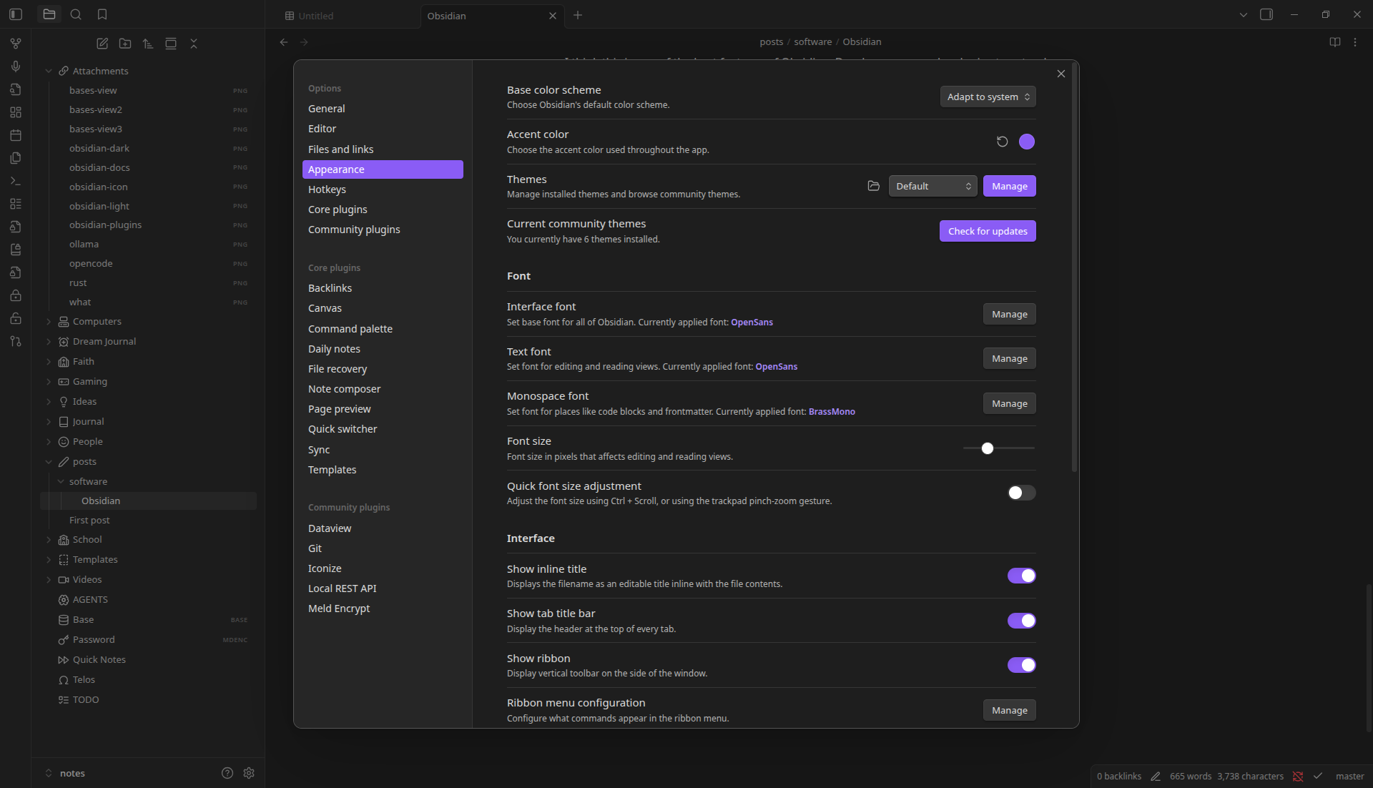Image resolution: width=1373 pixels, height=788 pixels.
Task: Restore default accent color
Action: (x=1002, y=142)
